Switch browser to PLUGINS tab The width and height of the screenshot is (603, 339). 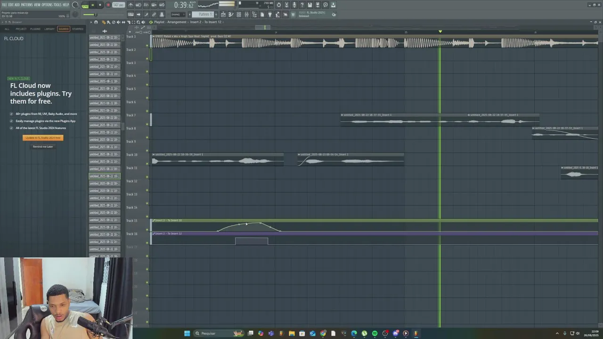[35, 29]
